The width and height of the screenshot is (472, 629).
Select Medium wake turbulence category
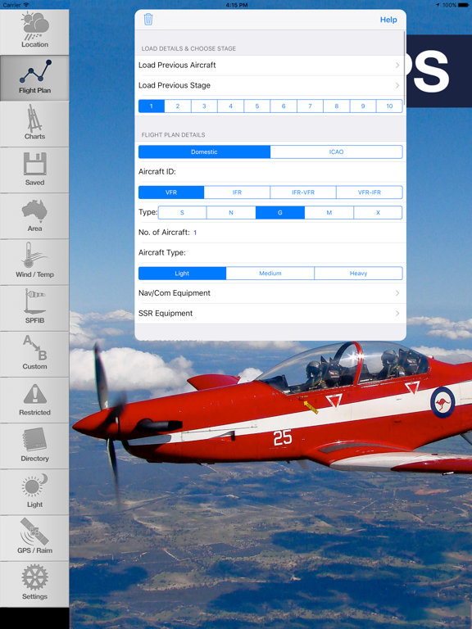pos(270,274)
